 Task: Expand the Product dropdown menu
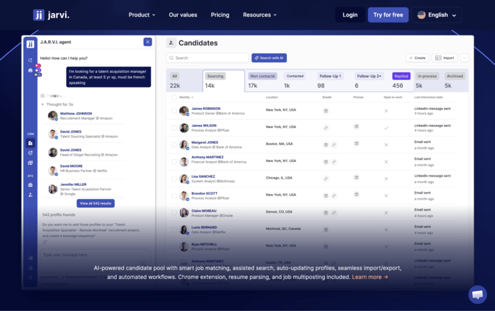tap(142, 15)
